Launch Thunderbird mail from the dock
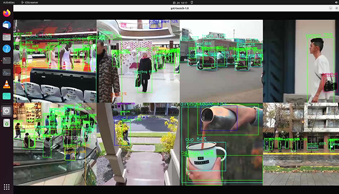339x194 pixels. click(x=7, y=25)
